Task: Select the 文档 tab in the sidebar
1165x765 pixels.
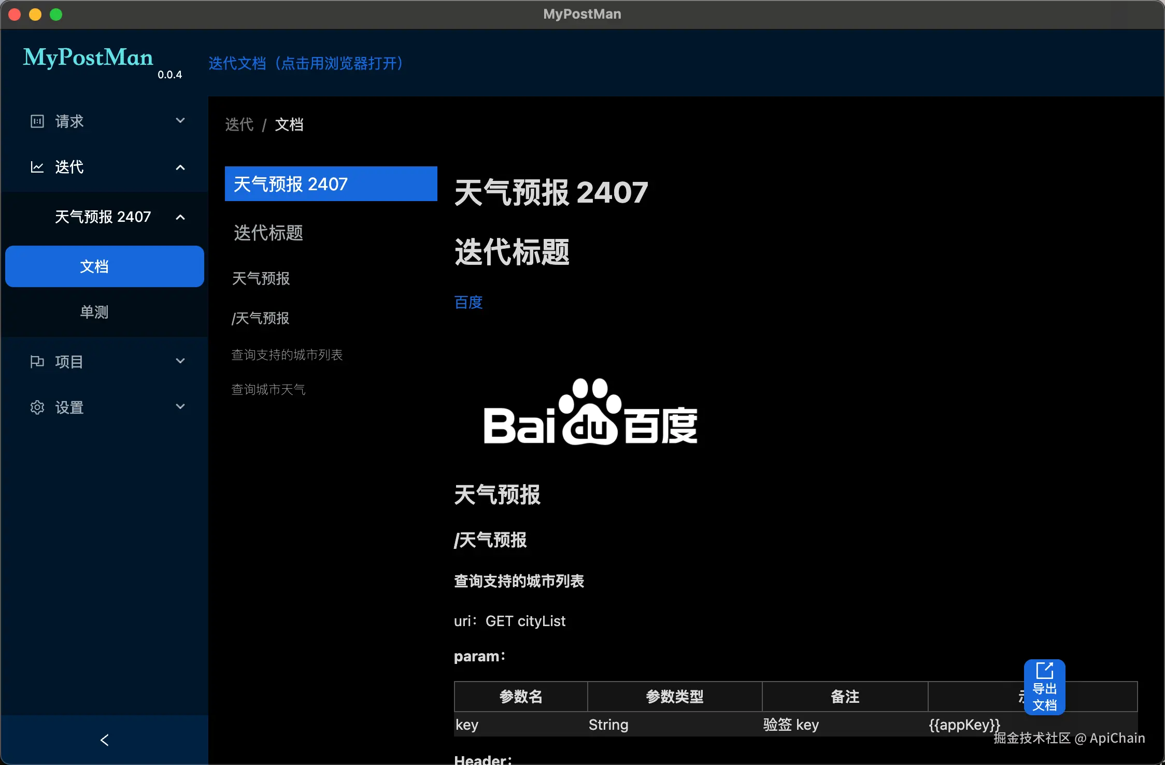Action: (x=94, y=266)
